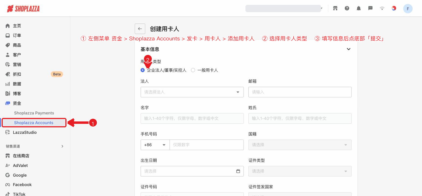Go back using the arrow beside 创建用卡人
The height and width of the screenshot is (196, 422).
pyautogui.click(x=140, y=29)
